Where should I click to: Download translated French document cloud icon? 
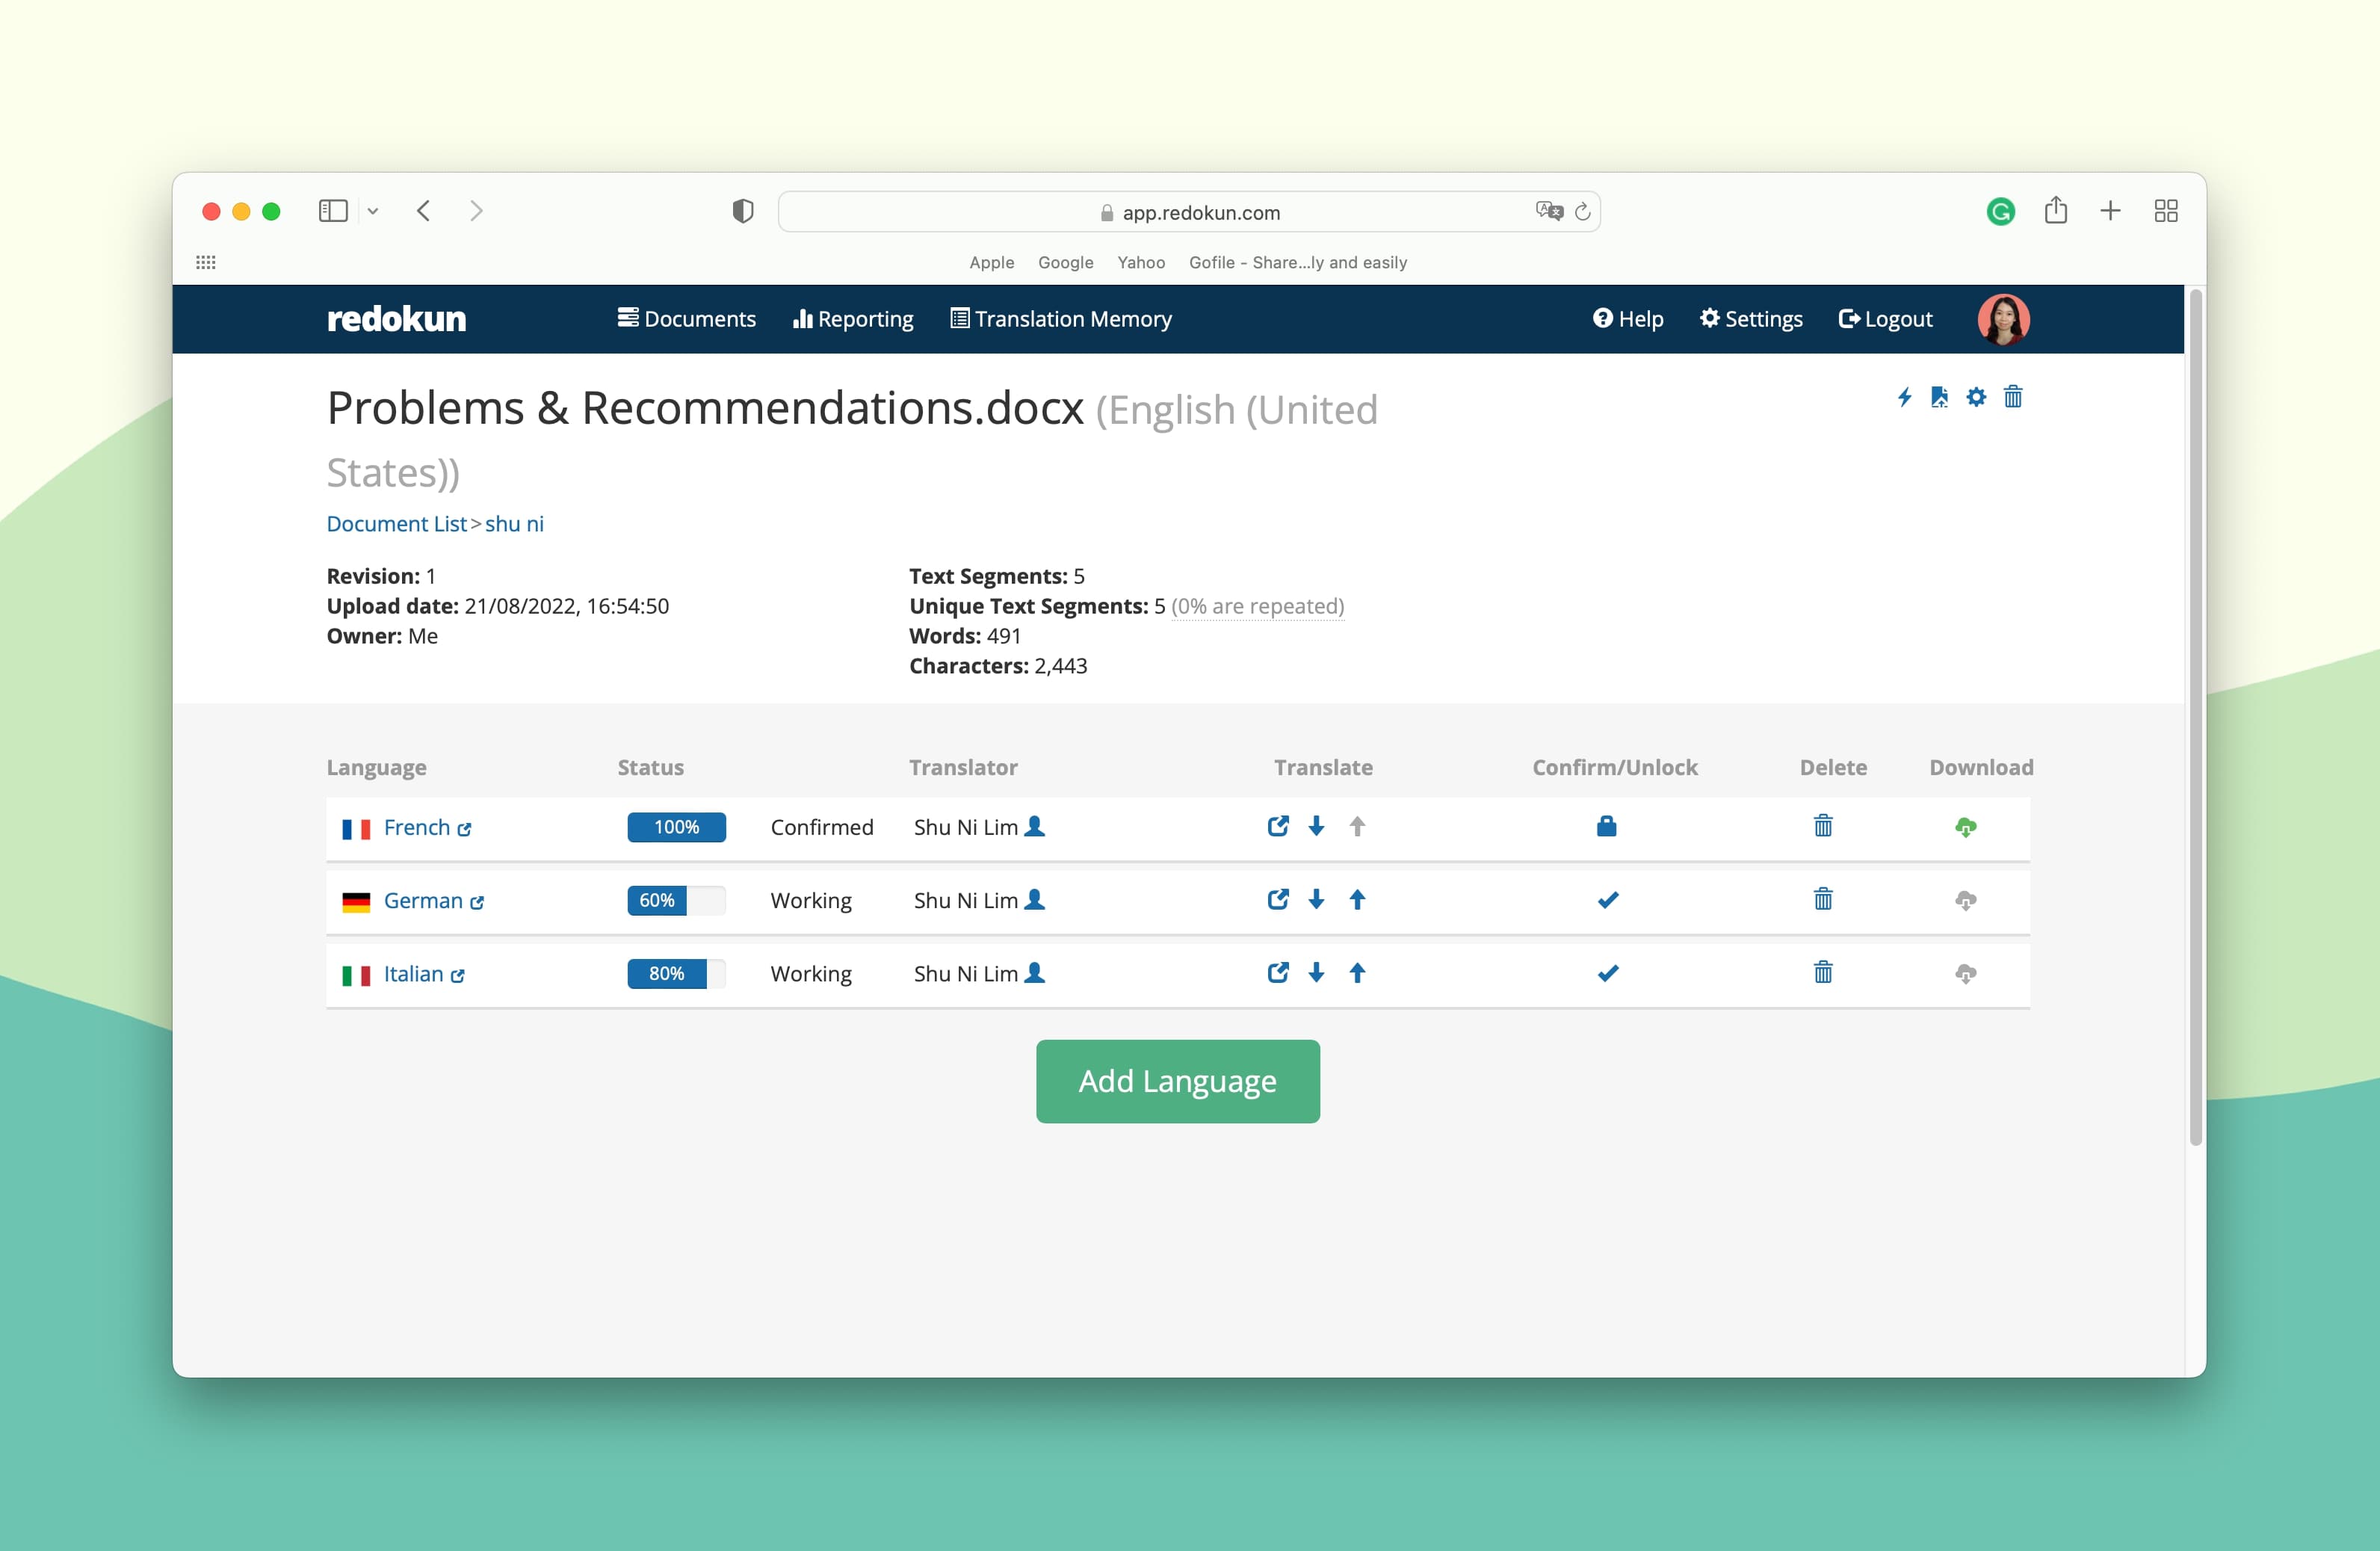pyautogui.click(x=1965, y=827)
